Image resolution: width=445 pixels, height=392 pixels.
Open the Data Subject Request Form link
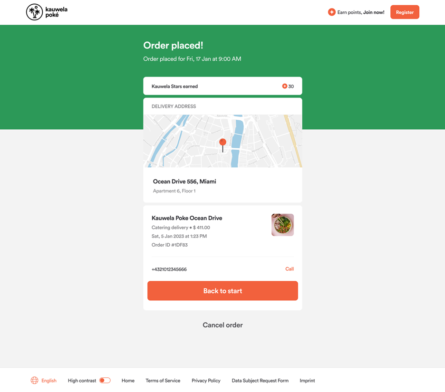point(260,381)
